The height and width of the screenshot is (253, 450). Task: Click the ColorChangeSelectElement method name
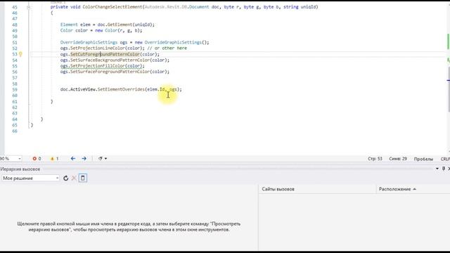[112, 7]
